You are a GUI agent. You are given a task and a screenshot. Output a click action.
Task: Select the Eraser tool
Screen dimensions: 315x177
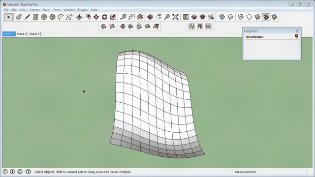pos(19,17)
